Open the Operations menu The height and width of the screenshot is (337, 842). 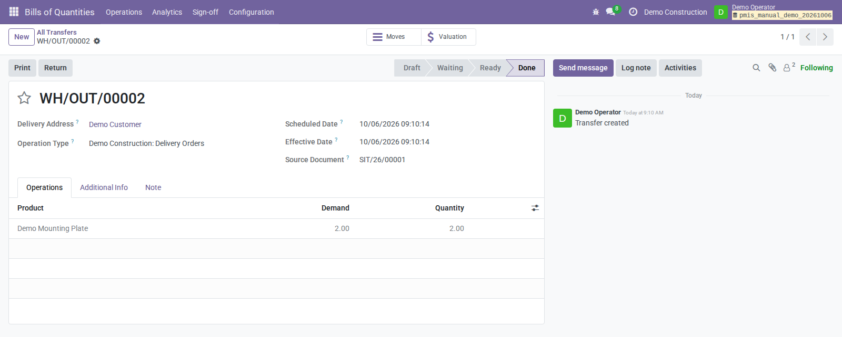click(x=124, y=12)
